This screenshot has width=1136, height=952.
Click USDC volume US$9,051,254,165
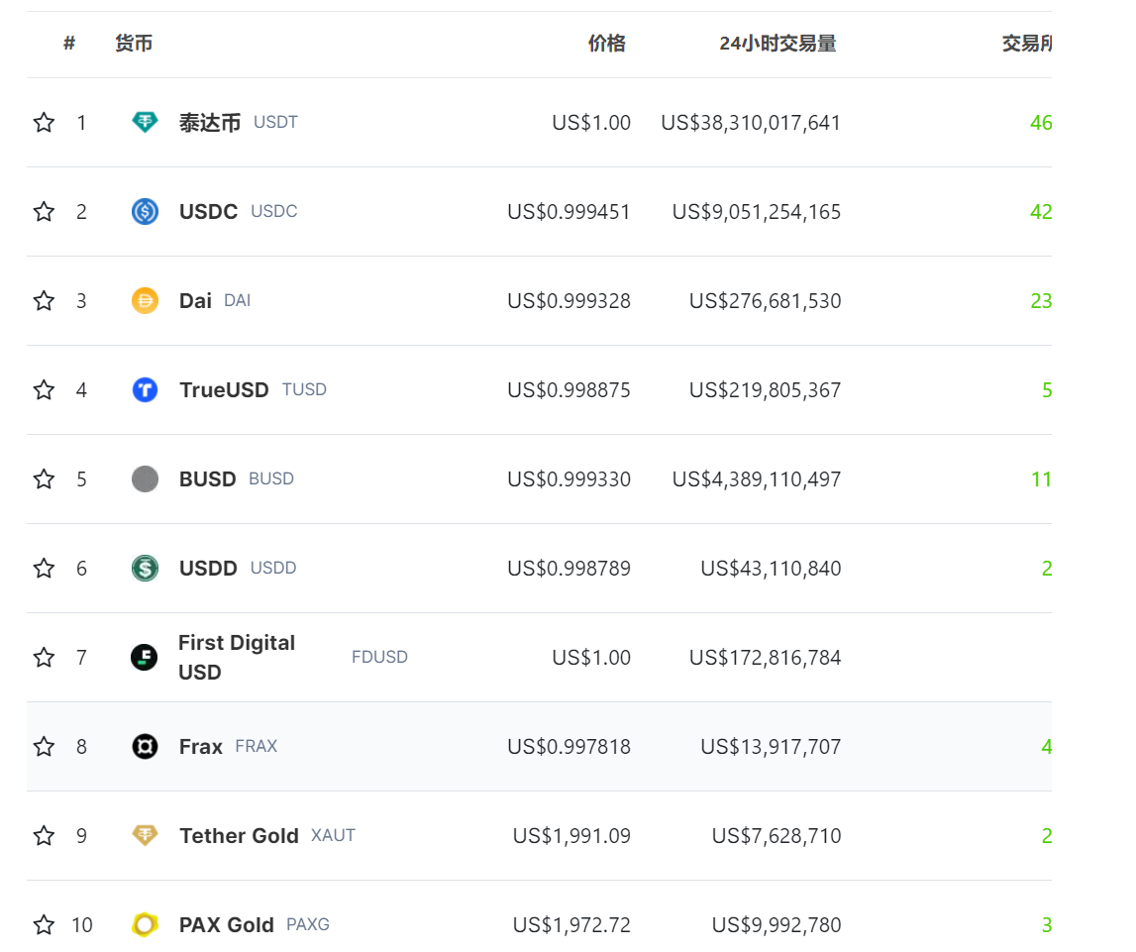coord(757,212)
